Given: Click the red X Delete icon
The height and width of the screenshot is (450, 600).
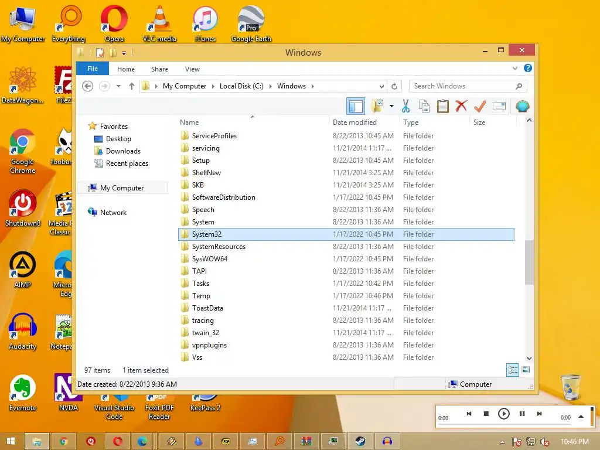Looking at the screenshot, I should 461,106.
